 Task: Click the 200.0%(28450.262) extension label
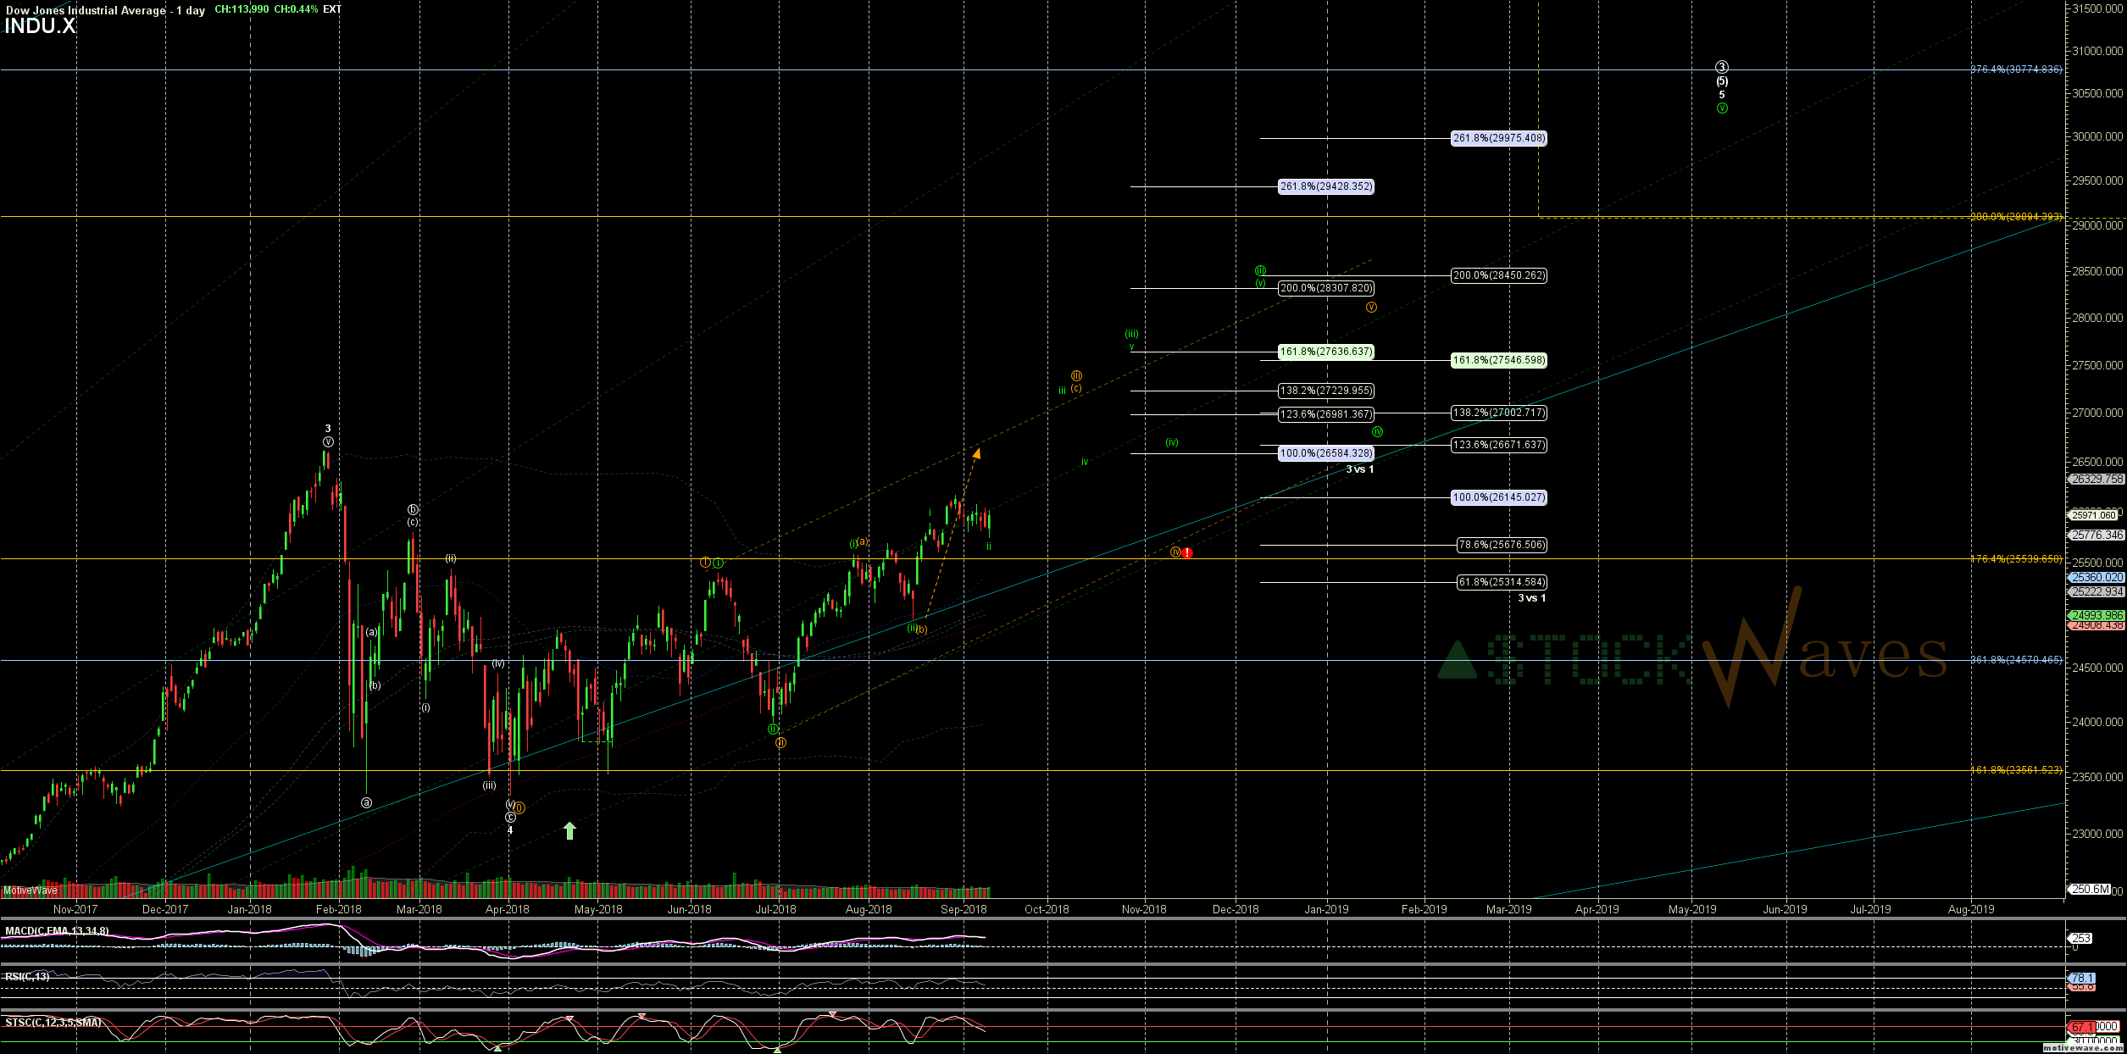(x=1498, y=275)
